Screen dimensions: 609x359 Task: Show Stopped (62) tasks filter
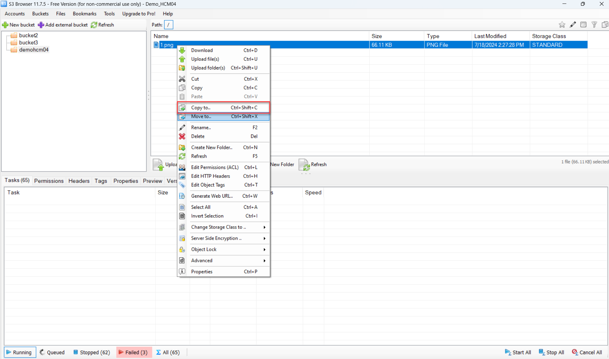point(92,352)
